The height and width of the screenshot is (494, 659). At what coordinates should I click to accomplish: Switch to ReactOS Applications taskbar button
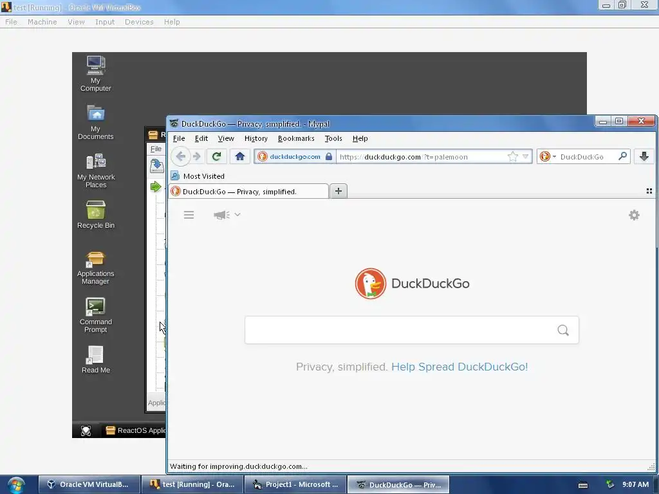tap(135, 430)
